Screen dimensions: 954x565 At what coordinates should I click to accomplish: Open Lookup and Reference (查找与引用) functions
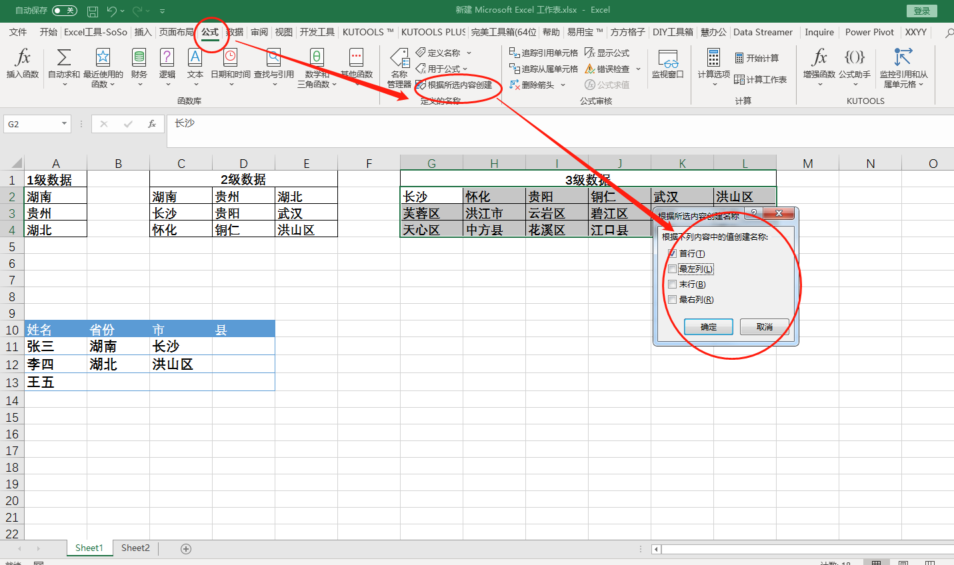(274, 66)
